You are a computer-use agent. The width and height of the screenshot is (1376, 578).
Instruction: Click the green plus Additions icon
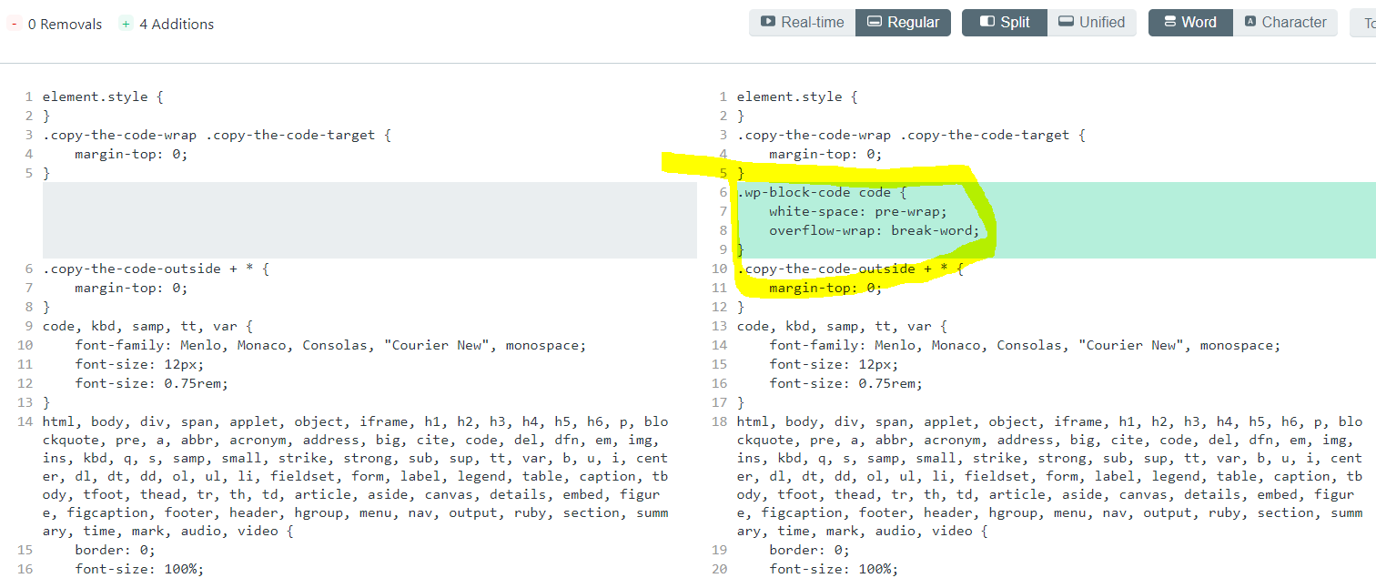126,25
